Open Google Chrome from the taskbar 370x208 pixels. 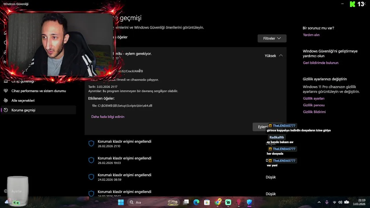coord(218,202)
